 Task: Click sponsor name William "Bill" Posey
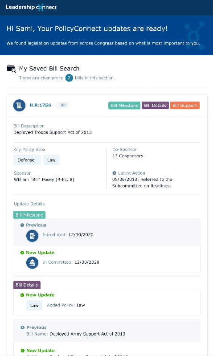pyautogui.click(x=44, y=180)
